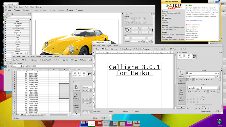Click Redo New Paragraph in sample.doc toolbar
226x127 pixels.
141,49
